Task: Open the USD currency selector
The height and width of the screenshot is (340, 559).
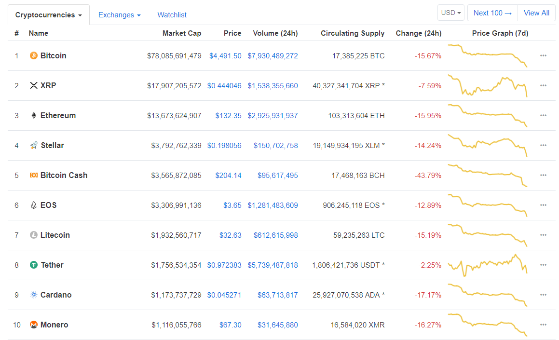Action: tap(451, 13)
